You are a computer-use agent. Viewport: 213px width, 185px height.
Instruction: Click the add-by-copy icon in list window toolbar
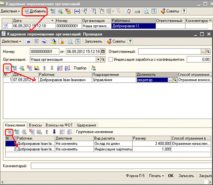(53, 11)
